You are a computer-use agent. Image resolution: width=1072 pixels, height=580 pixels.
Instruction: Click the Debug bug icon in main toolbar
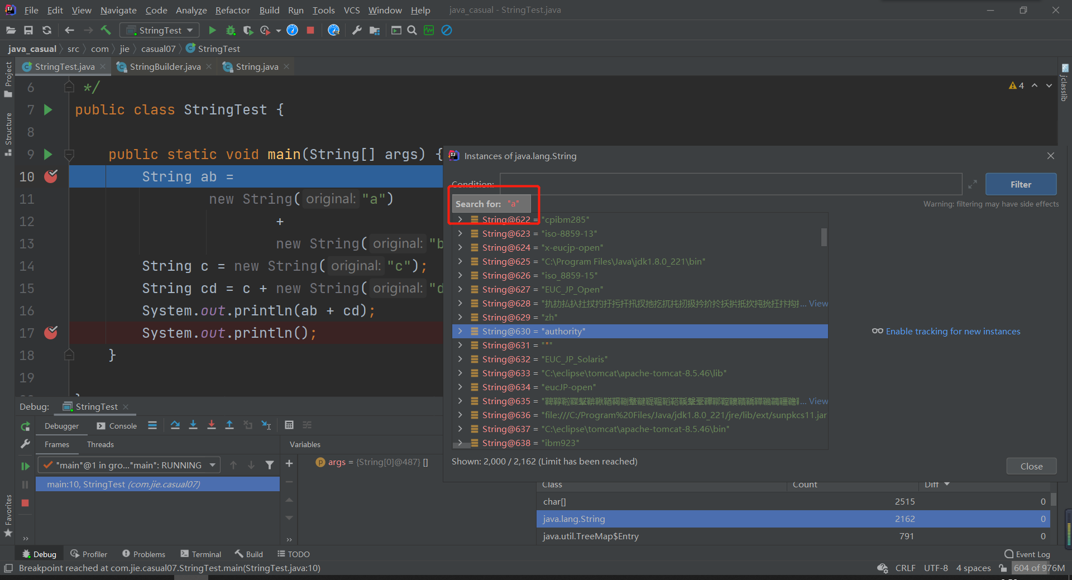click(231, 30)
